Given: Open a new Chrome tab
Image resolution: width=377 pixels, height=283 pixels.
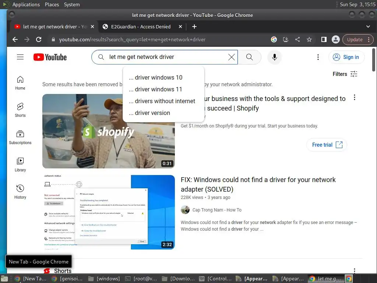Looking at the screenshot, I should (x=194, y=27).
